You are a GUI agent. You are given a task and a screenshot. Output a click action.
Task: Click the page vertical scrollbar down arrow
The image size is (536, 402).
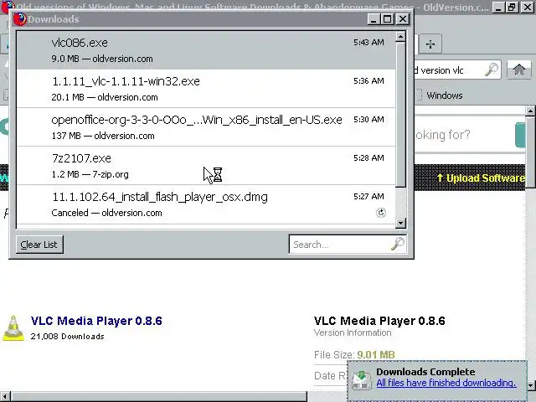[530, 385]
